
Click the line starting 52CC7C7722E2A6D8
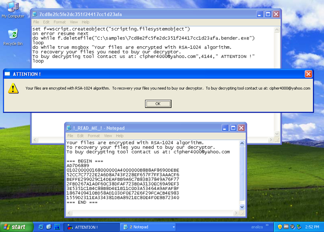tap(123, 175)
